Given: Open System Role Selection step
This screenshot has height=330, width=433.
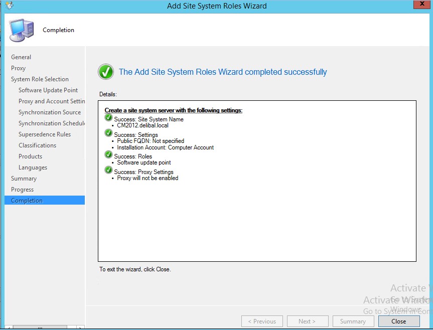Looking at the screenshot, I should pos(40,79).
